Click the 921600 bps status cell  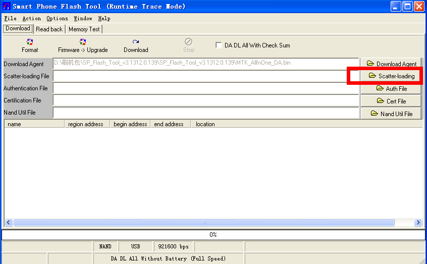[174, 246]
